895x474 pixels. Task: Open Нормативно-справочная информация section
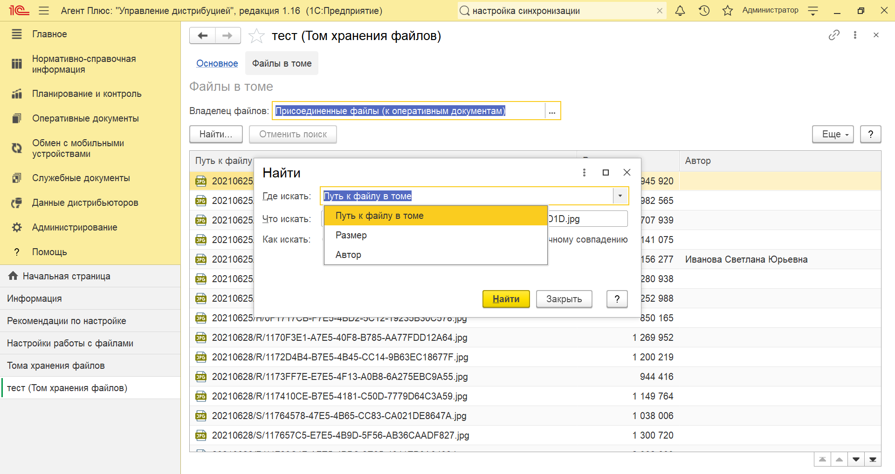click(90, 64)
